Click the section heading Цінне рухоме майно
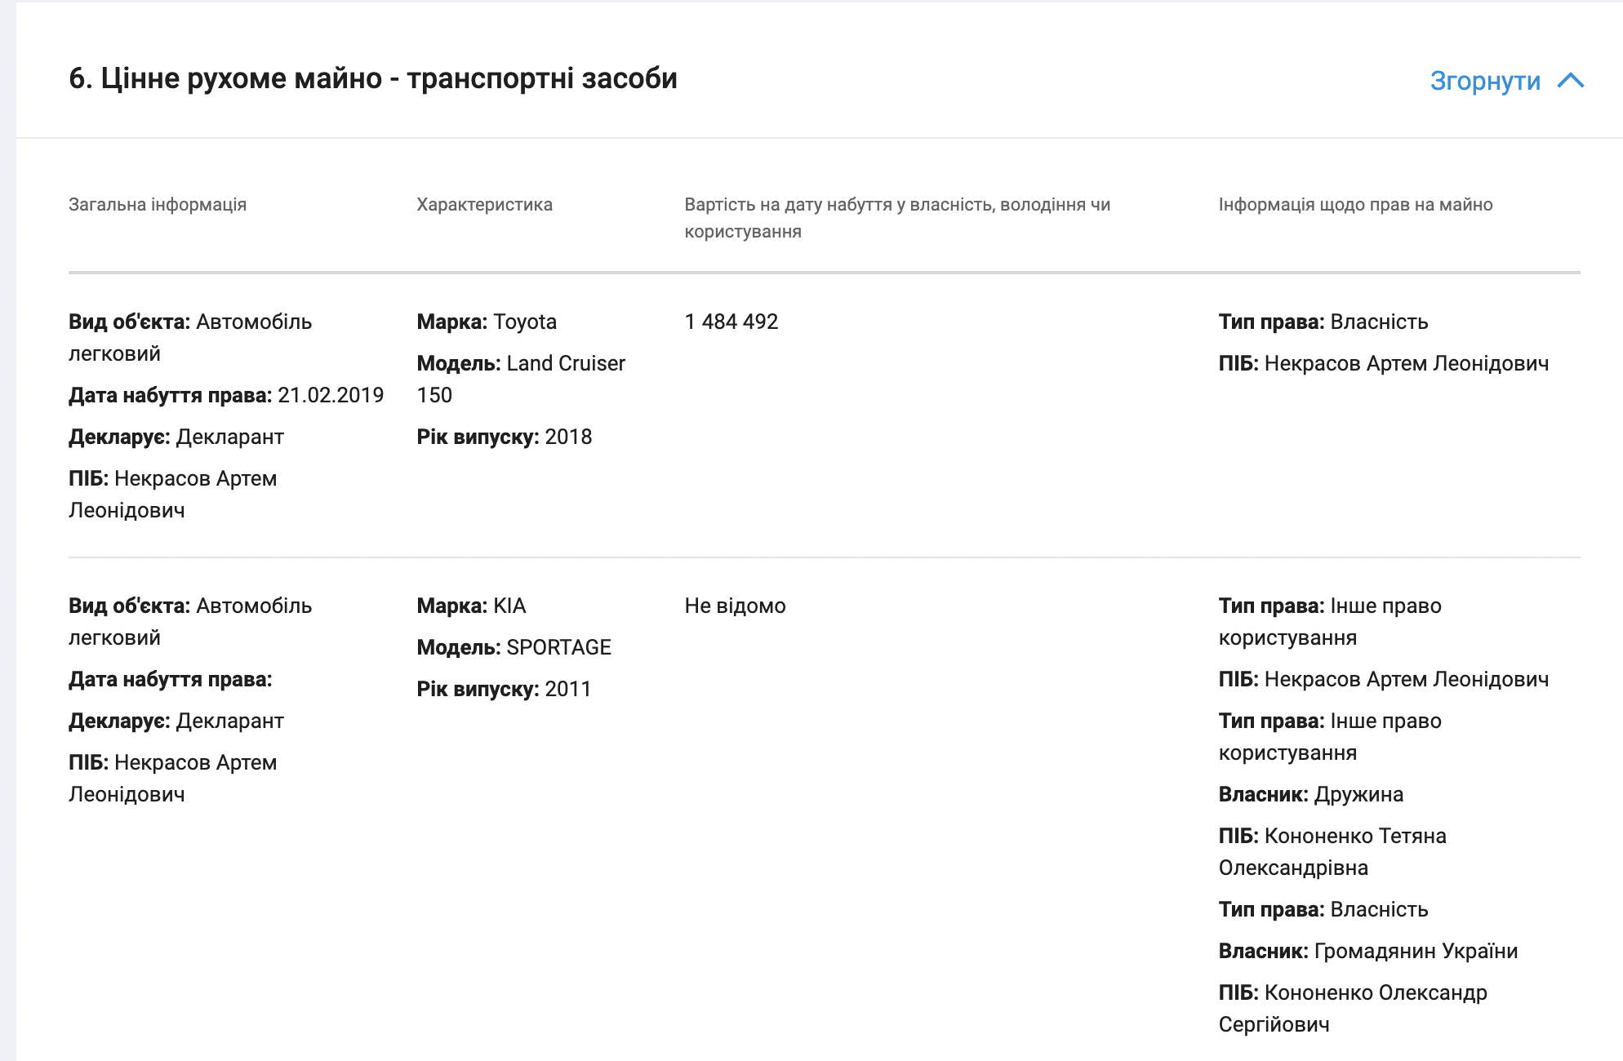 (373, 78)
